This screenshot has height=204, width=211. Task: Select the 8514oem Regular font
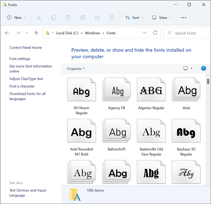pos(81,96)
